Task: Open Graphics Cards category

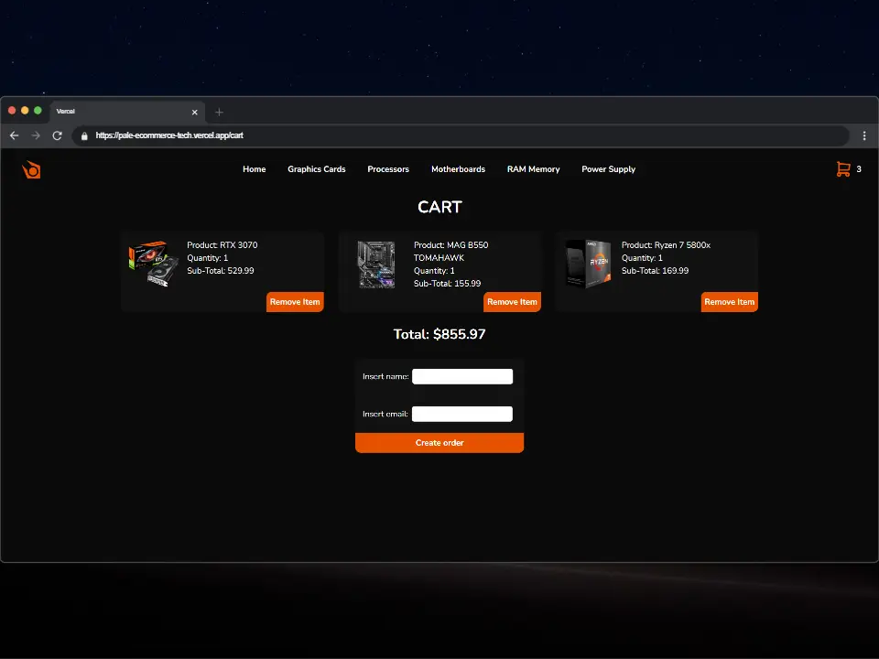Action: [x=317, y=169]
